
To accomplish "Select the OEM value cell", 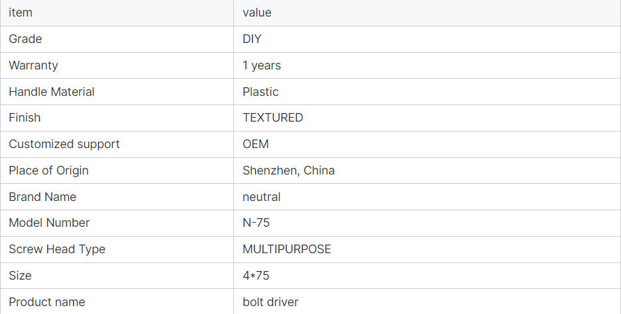I will point(256,144).
